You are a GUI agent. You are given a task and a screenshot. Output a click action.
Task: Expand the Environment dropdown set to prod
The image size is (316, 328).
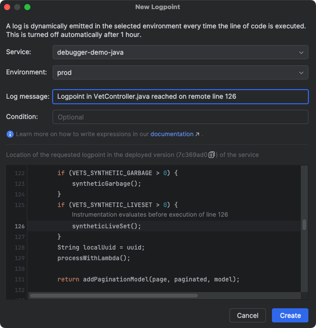180,72
